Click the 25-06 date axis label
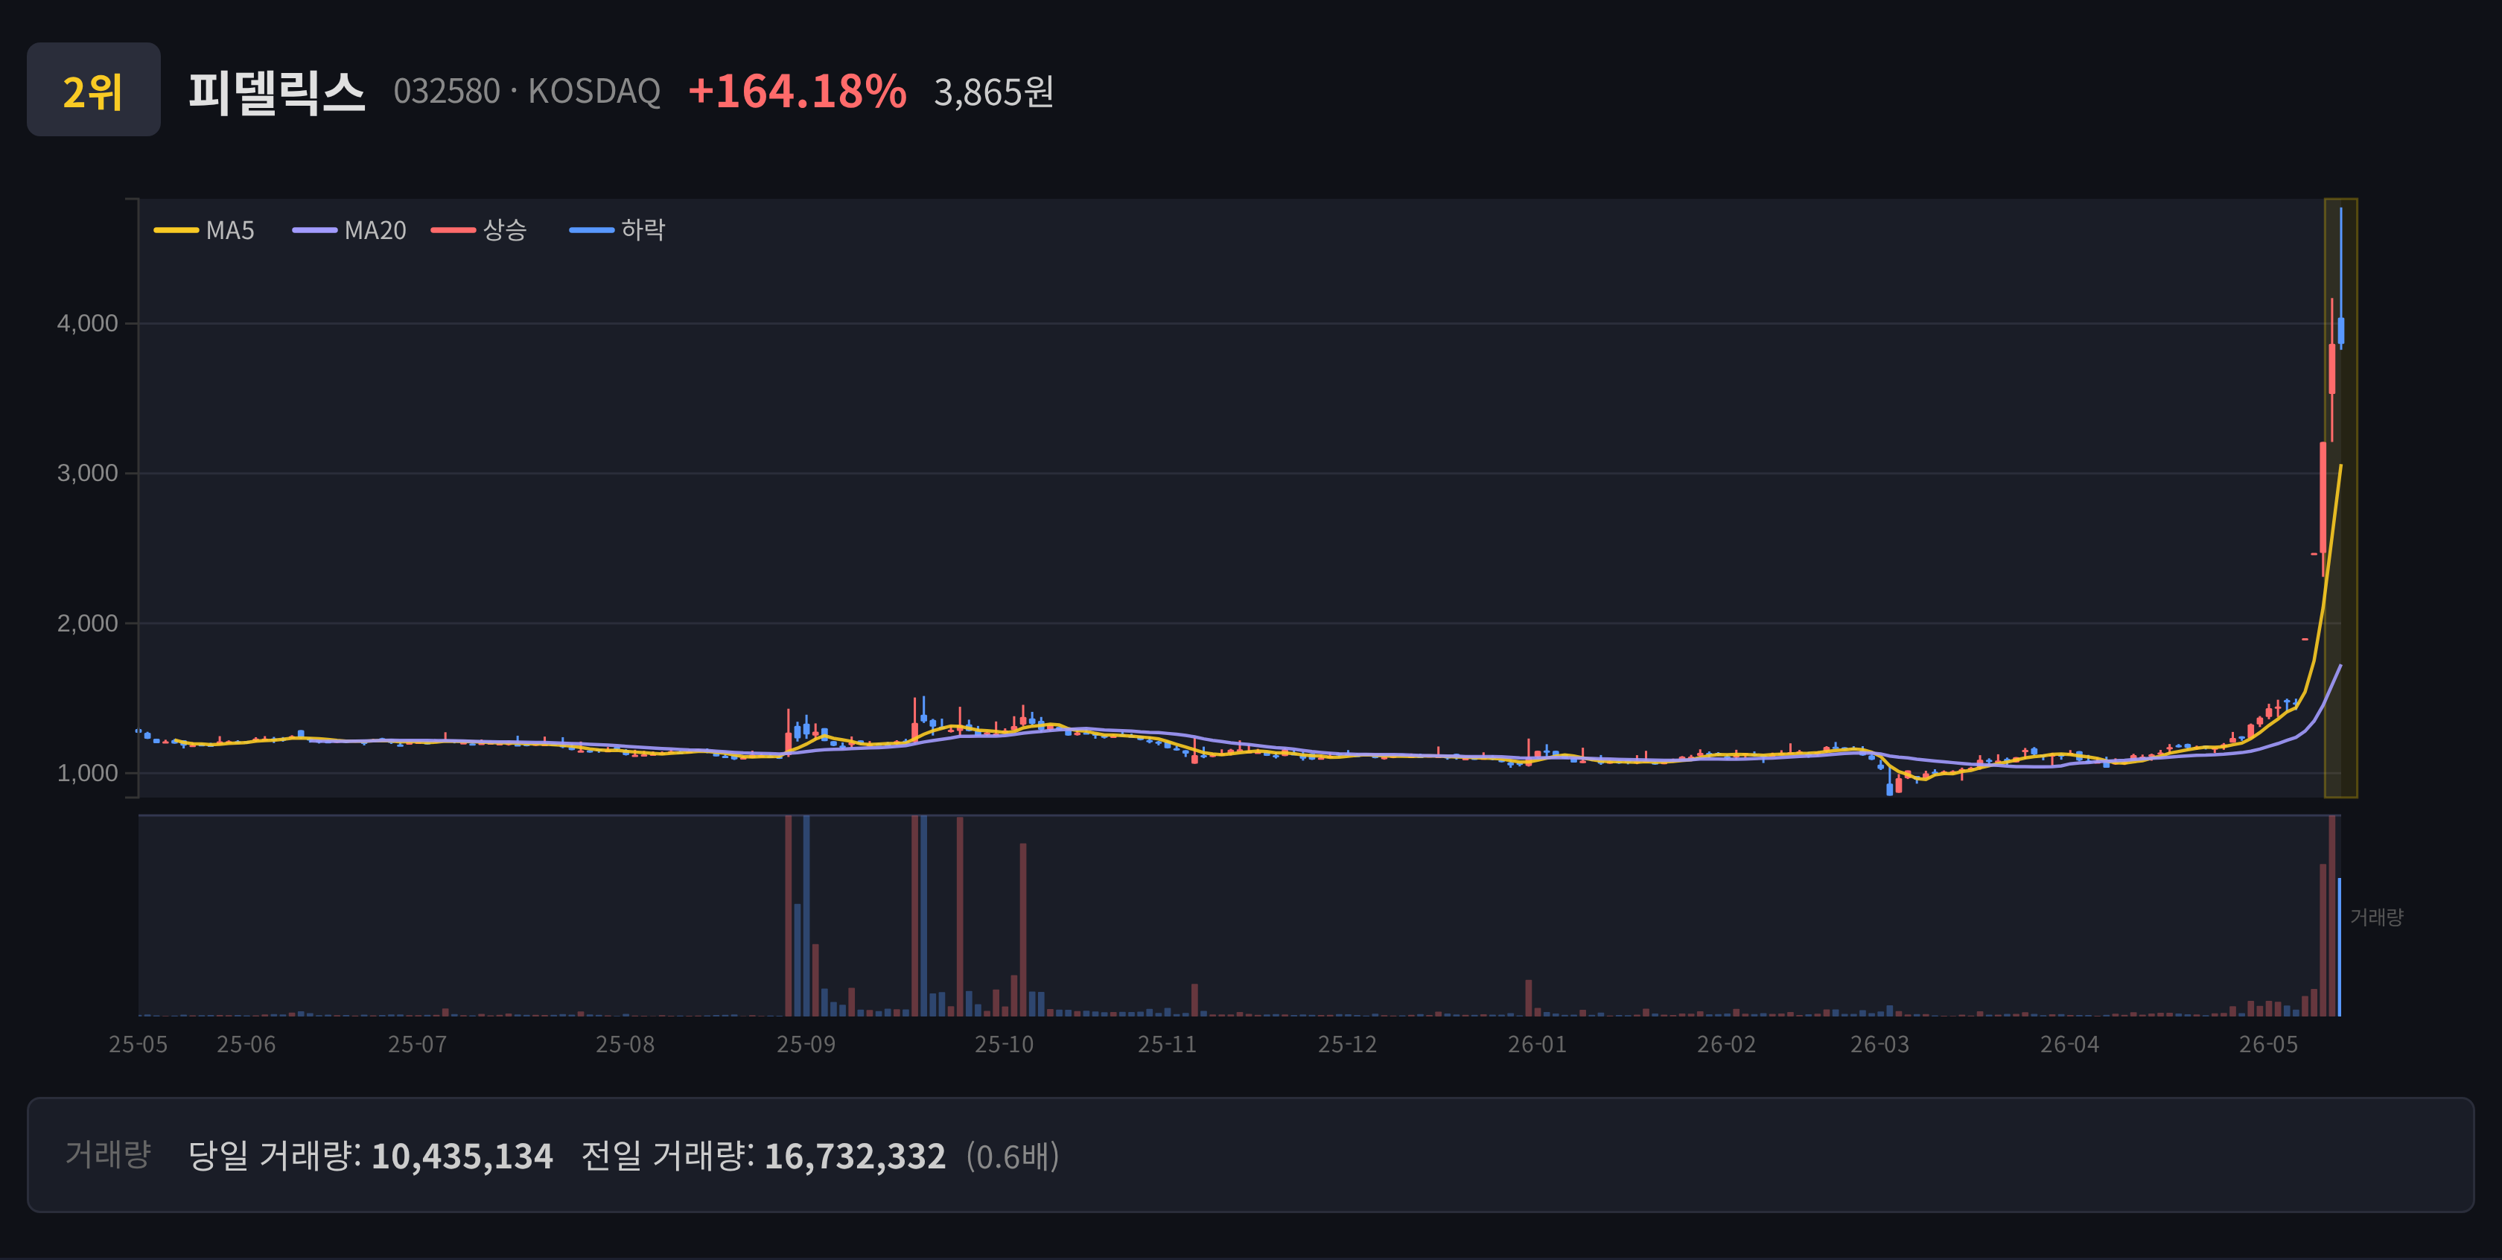2502x1260 pixels. pyautogui.click(x=246, y=1044)
